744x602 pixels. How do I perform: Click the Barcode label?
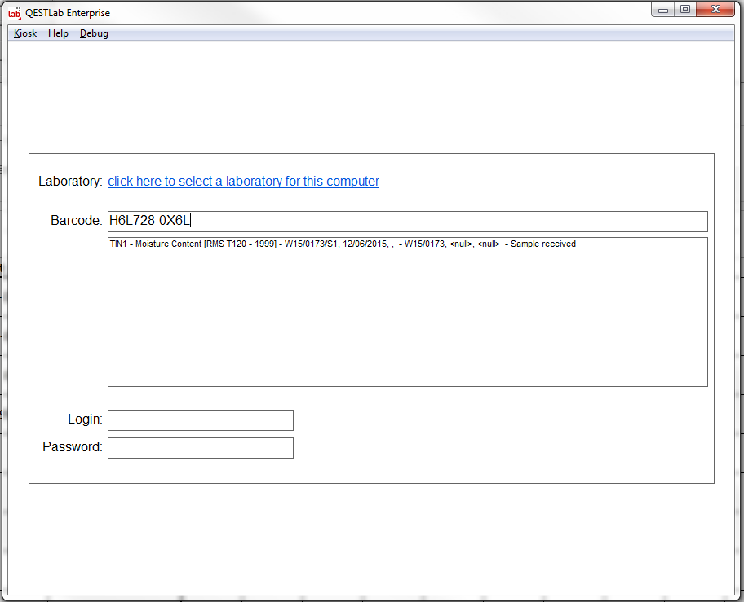tap(76, 221)
